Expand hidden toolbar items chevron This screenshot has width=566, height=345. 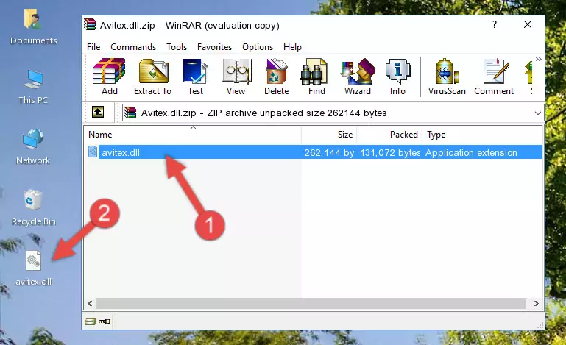point(538,59)
